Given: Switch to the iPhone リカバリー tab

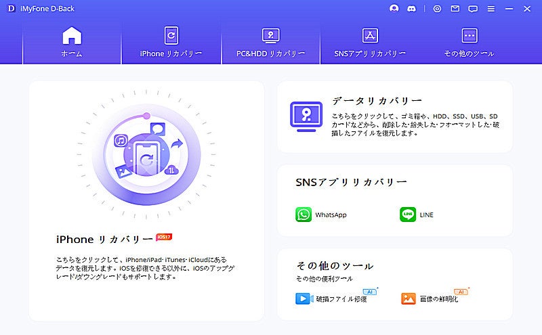Looking at the screenshot, I should pos(171,43).
